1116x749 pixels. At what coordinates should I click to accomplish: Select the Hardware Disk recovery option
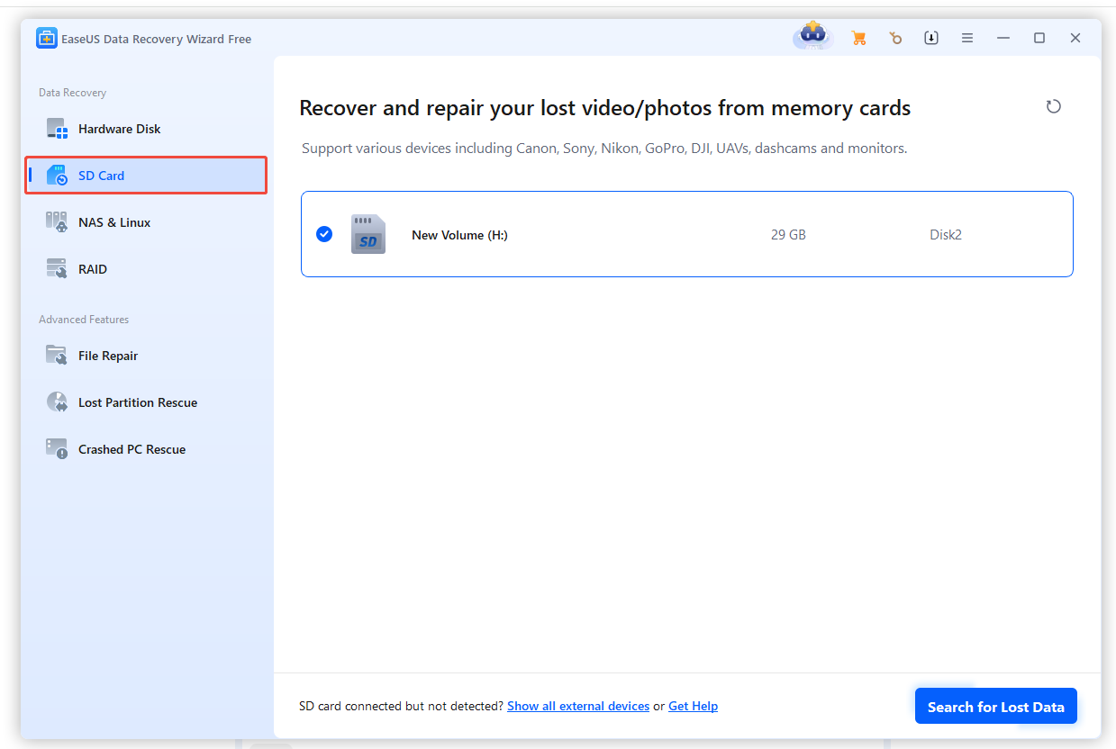[x=118, y=128]
